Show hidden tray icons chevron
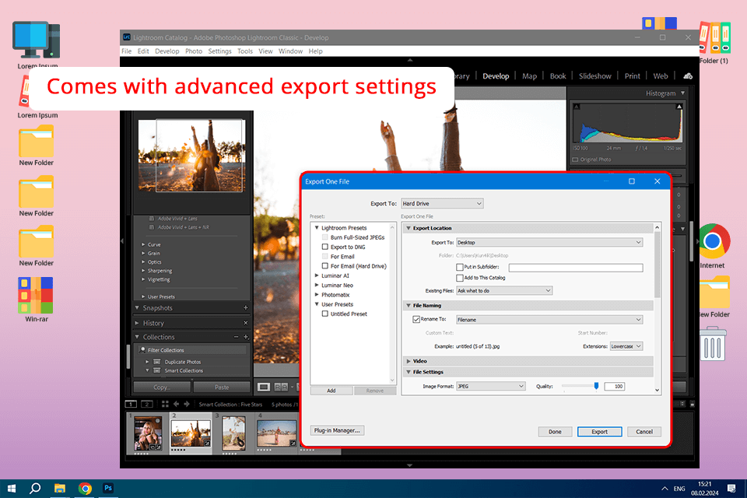Screen dimensions: 747x498 pos(665,489)
